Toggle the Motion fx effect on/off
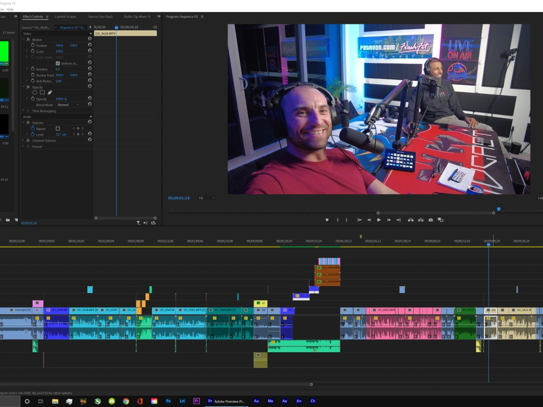 tap(28, 40)
